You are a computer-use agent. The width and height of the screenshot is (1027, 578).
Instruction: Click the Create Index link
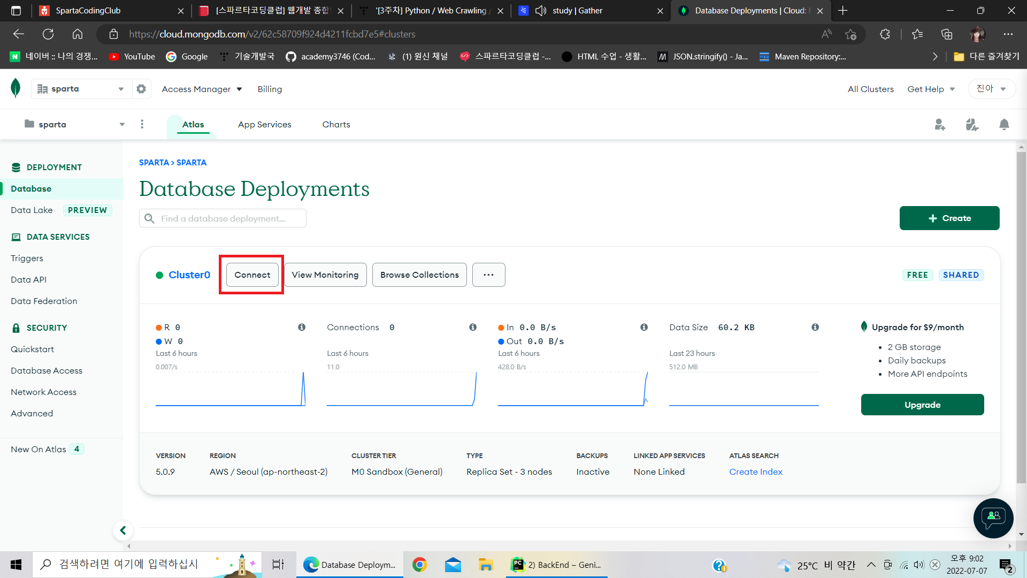[755, 471]
